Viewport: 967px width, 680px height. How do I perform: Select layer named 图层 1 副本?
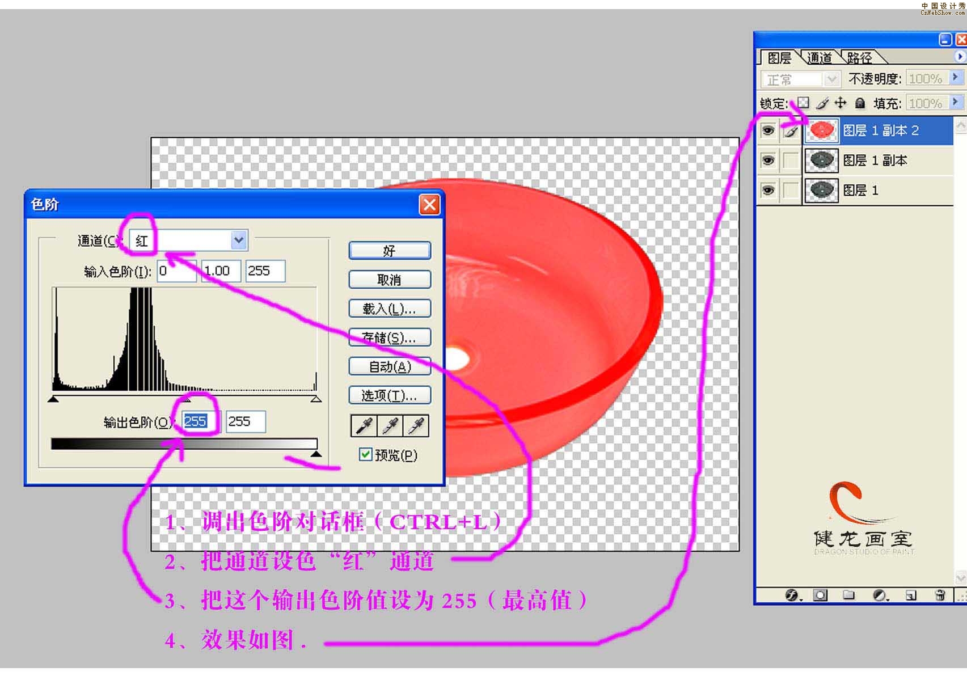[x=875, y=161]
